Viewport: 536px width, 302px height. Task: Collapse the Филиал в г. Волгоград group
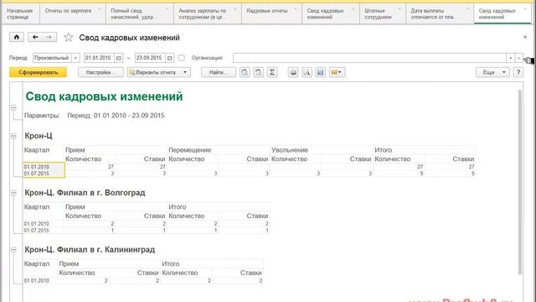[13, 193]
